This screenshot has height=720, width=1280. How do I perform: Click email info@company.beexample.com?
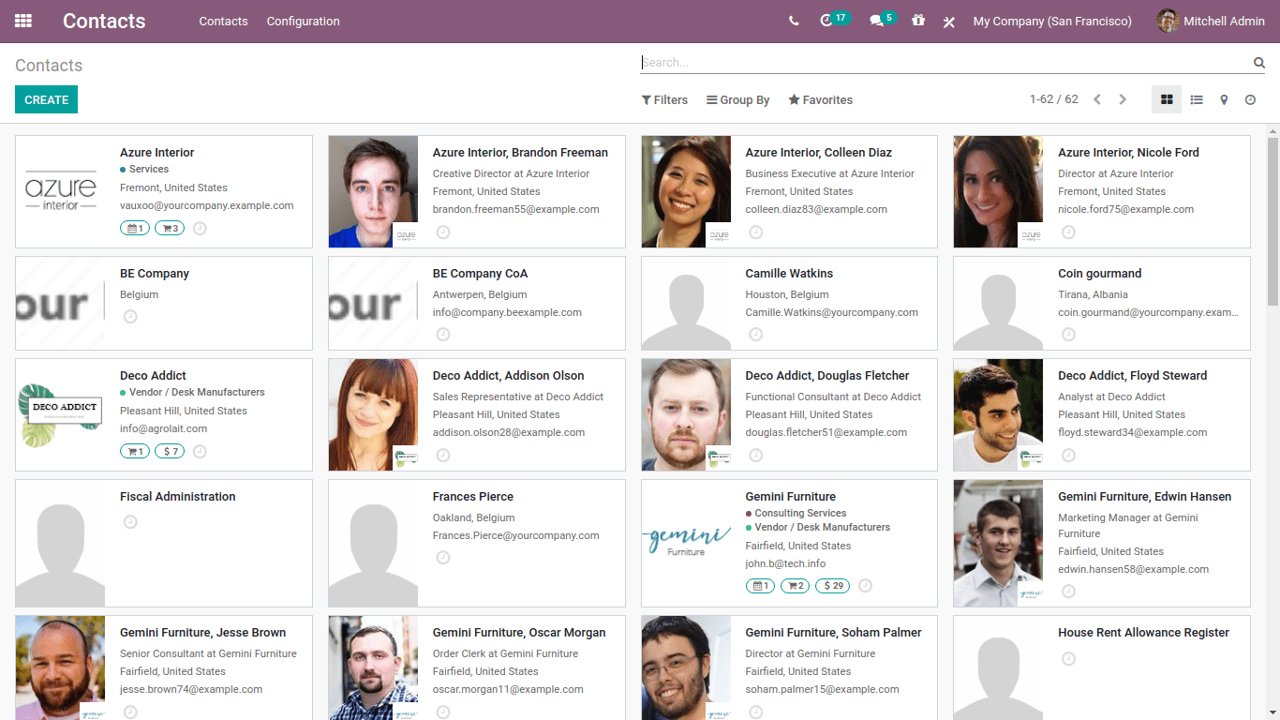tap(507, 312)
